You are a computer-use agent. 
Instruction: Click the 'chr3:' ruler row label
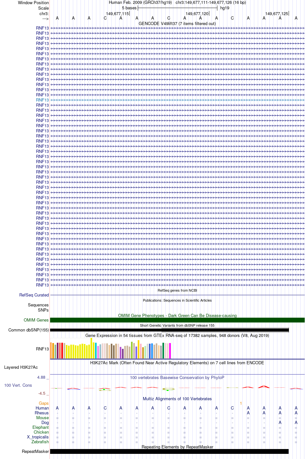(44, 13)
